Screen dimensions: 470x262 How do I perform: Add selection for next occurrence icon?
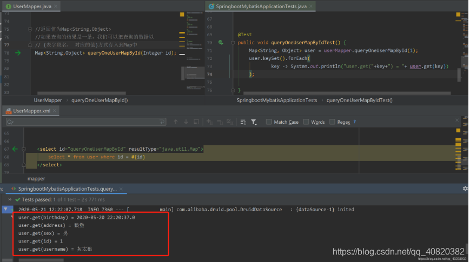[209, 122]
